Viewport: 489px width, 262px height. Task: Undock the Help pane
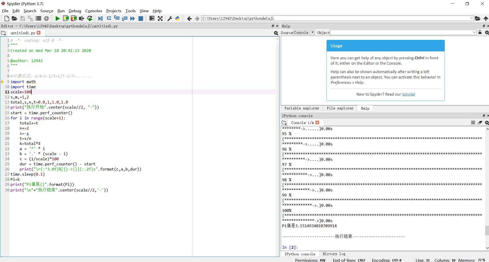484,26
